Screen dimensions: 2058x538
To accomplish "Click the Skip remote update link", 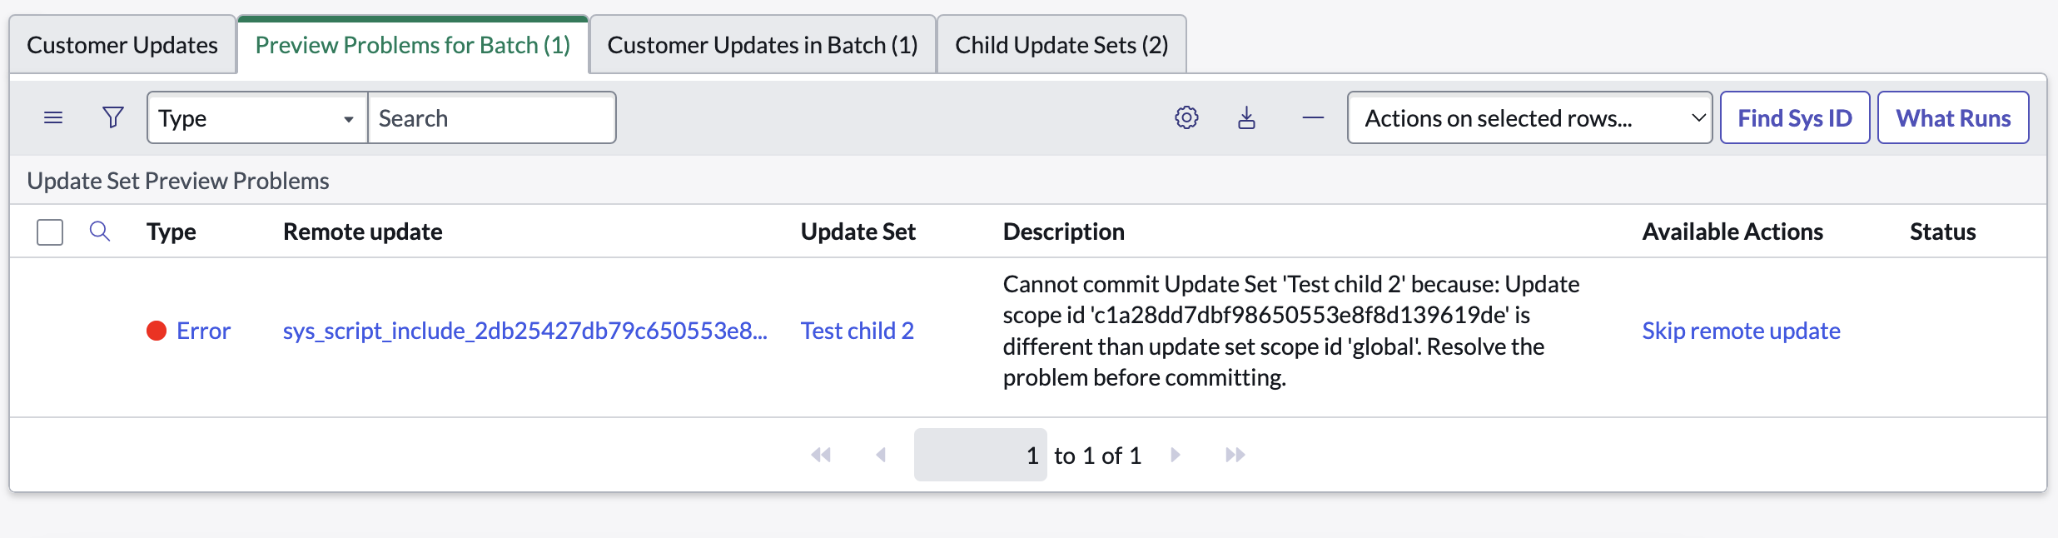I will [x=1741, y=331].
